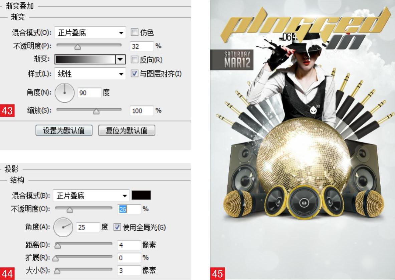
Task: Open gradient overlay 混合模式 blend mode dropdown
Action: point(90,32)
